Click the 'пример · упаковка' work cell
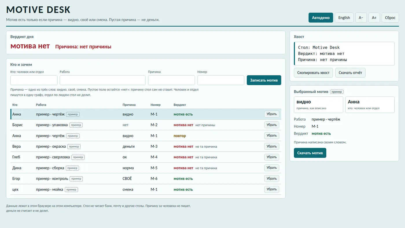The width and height of the screenshot is (405, 228). [52, 125]
